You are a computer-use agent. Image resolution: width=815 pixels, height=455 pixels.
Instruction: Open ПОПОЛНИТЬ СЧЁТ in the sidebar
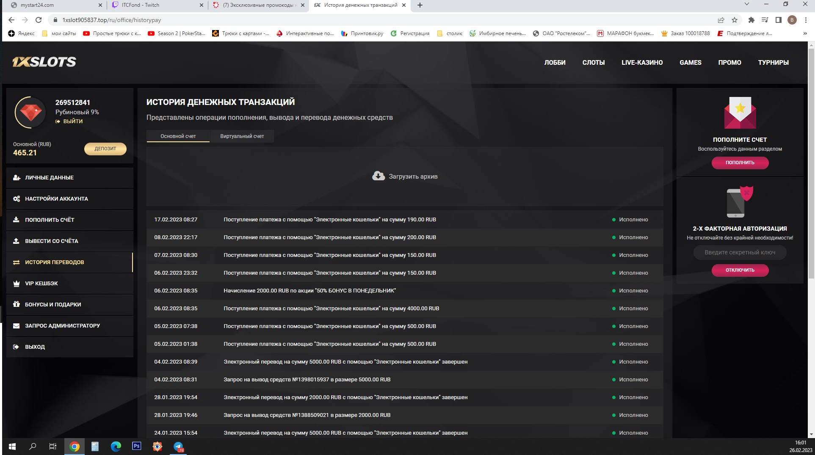(70, 220)
